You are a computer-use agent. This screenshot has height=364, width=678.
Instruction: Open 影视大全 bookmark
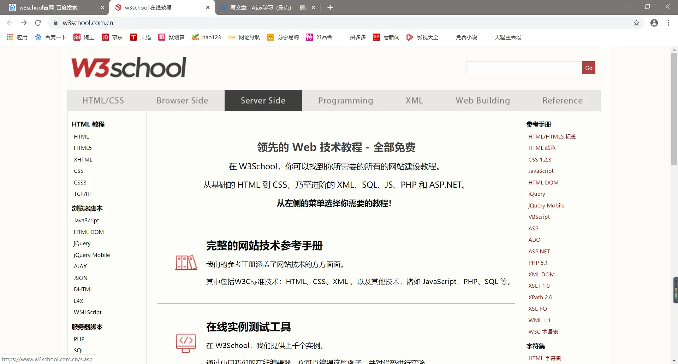click(422, 37)
